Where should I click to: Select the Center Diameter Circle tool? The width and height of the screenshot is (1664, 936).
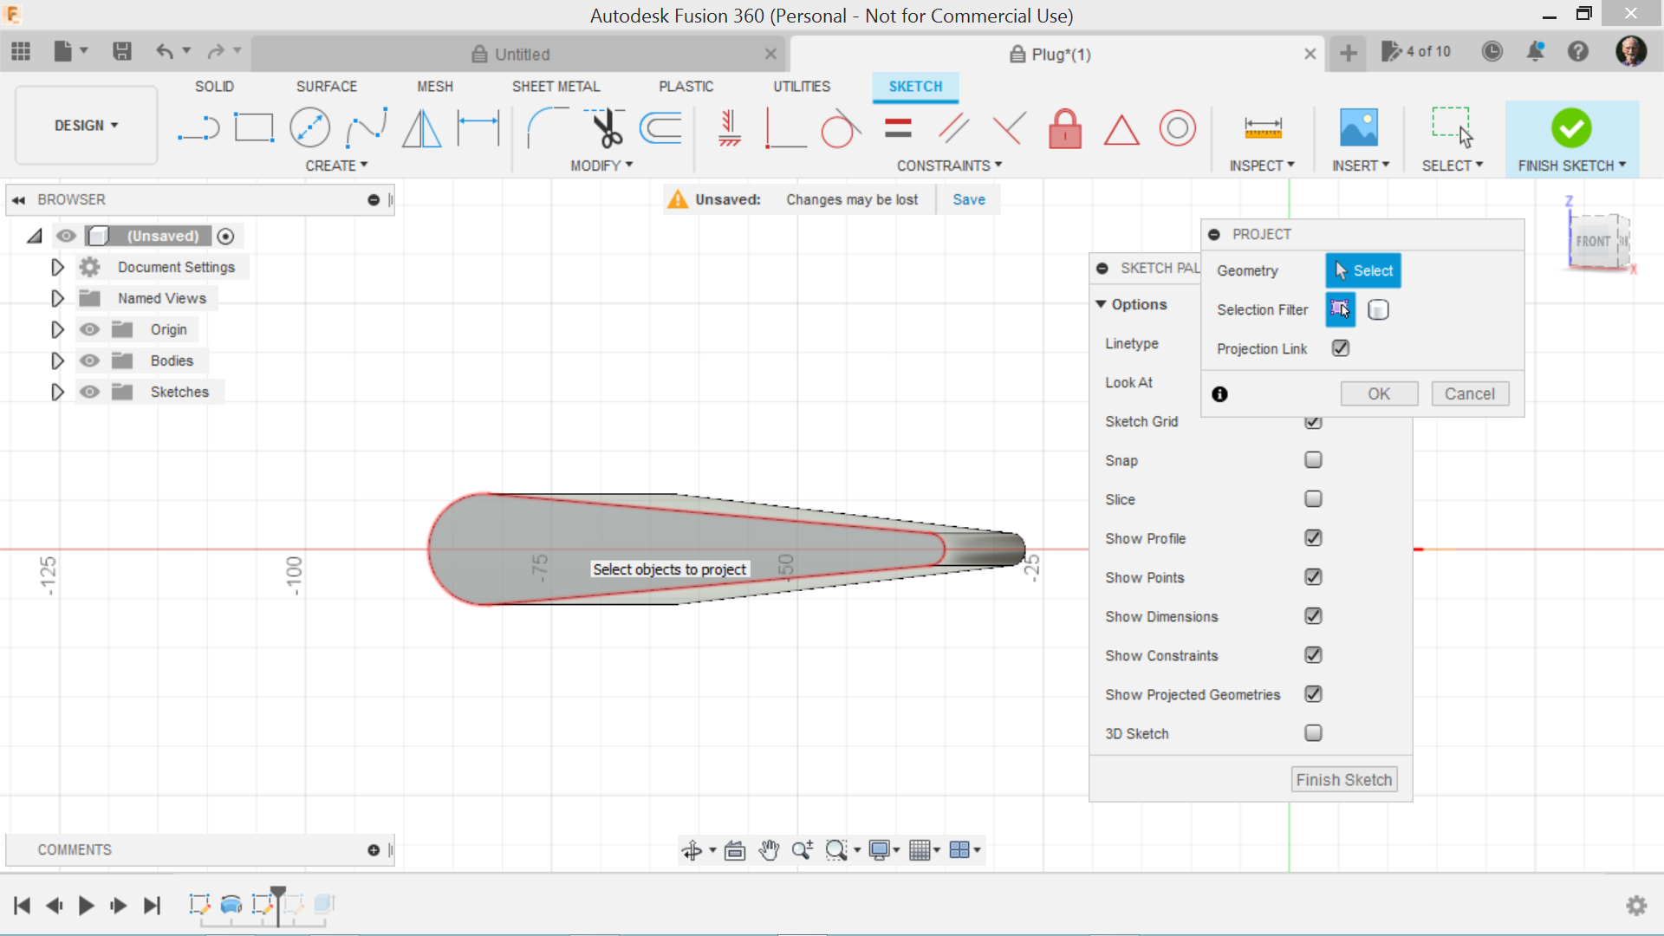pos(309,128)
